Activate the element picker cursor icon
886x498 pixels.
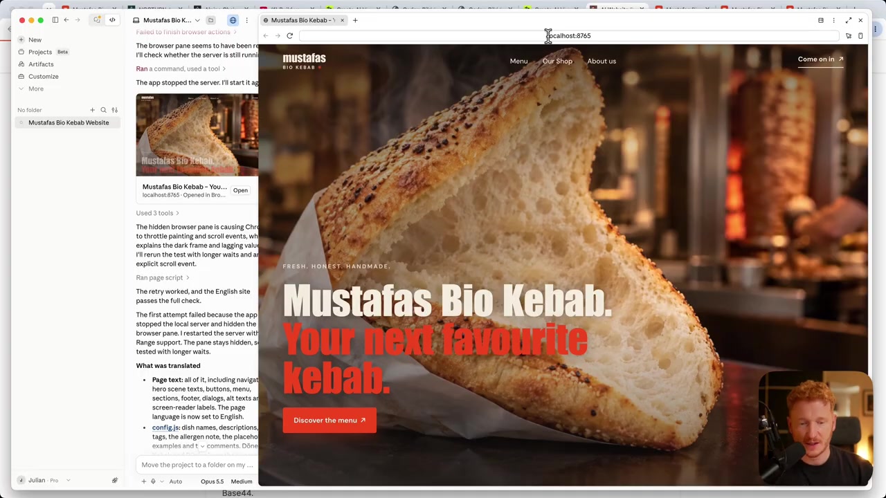[x=849, y=36]
